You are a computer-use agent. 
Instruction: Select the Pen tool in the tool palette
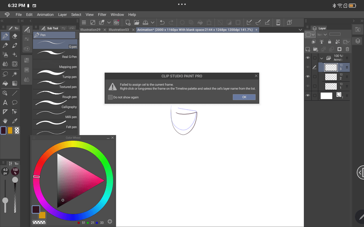coord(5,36)
